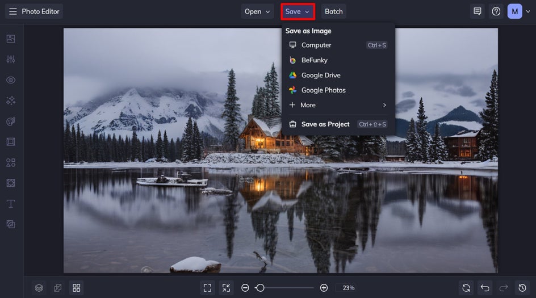Open the Image Manager panel

click(x=11, y=39)
